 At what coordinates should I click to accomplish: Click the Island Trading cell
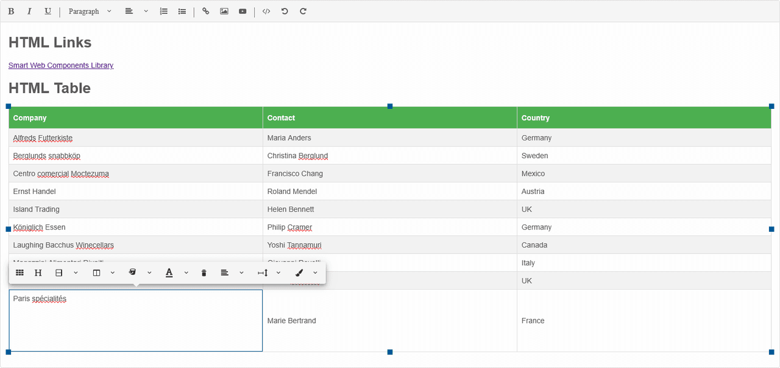click(x=136, y=209)
